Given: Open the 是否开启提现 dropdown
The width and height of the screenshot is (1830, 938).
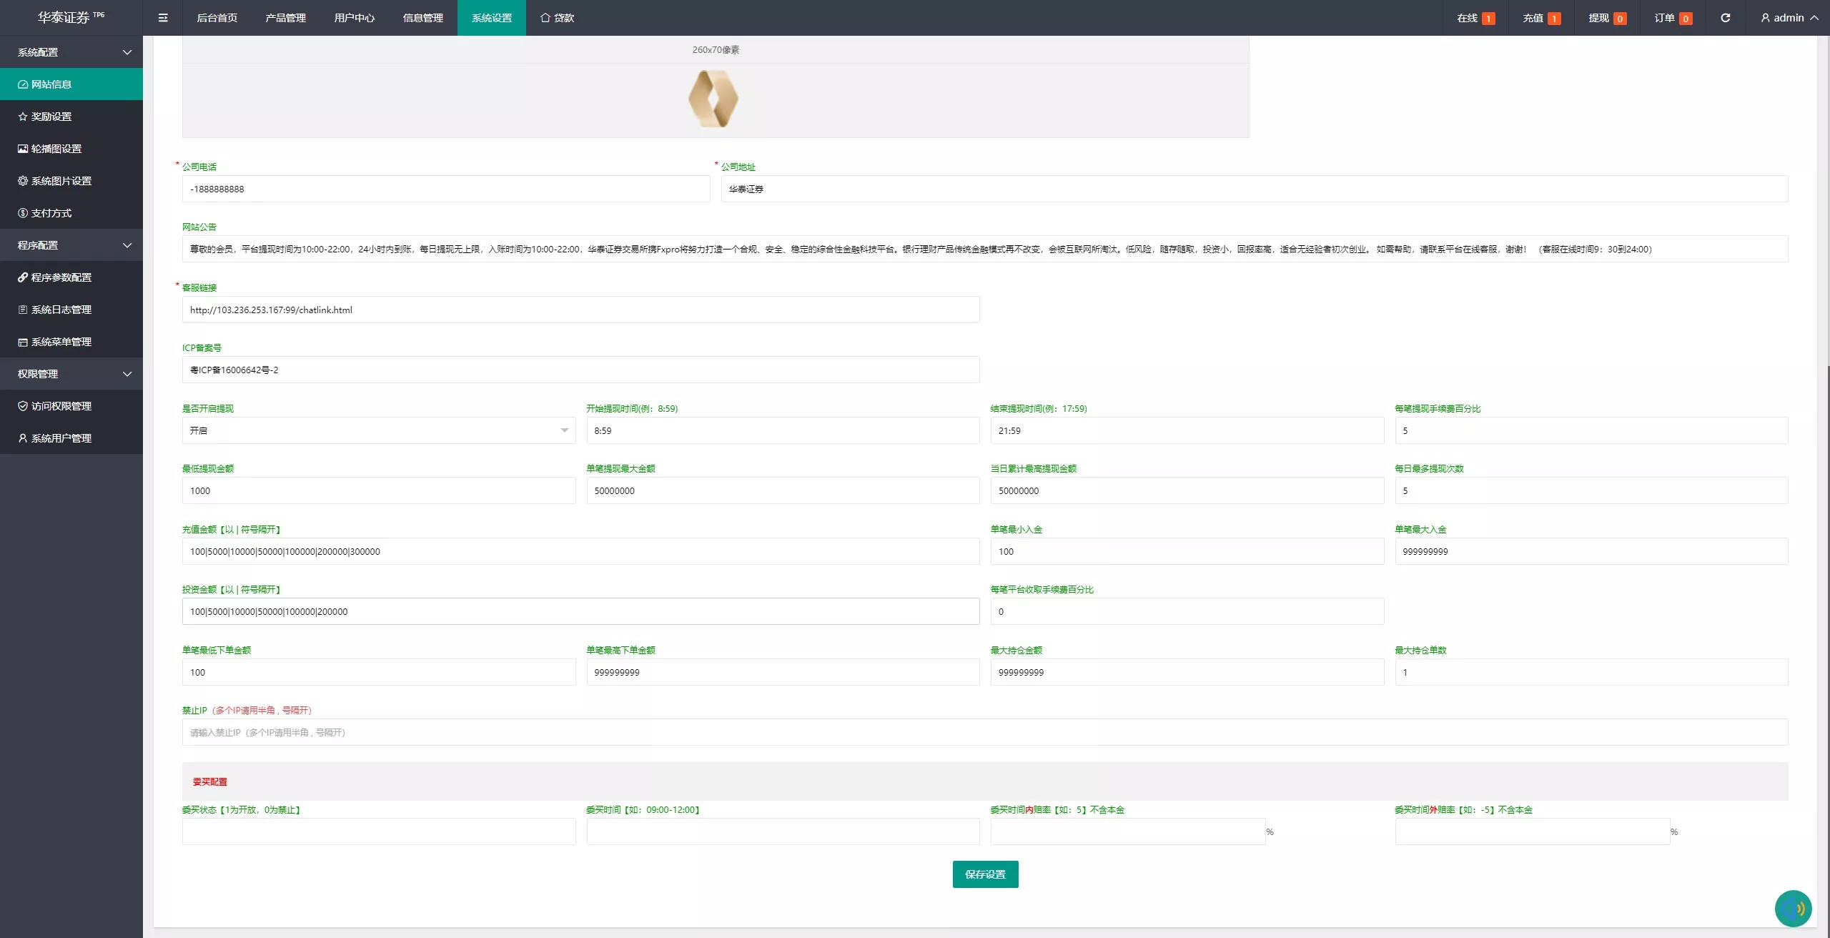Looking at the screenshot, I should (x=379, y=430).
